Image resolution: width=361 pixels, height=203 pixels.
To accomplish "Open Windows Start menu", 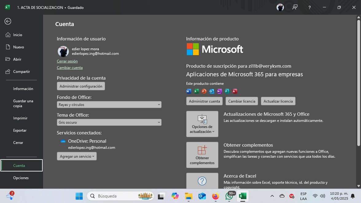I will point(79,196).
